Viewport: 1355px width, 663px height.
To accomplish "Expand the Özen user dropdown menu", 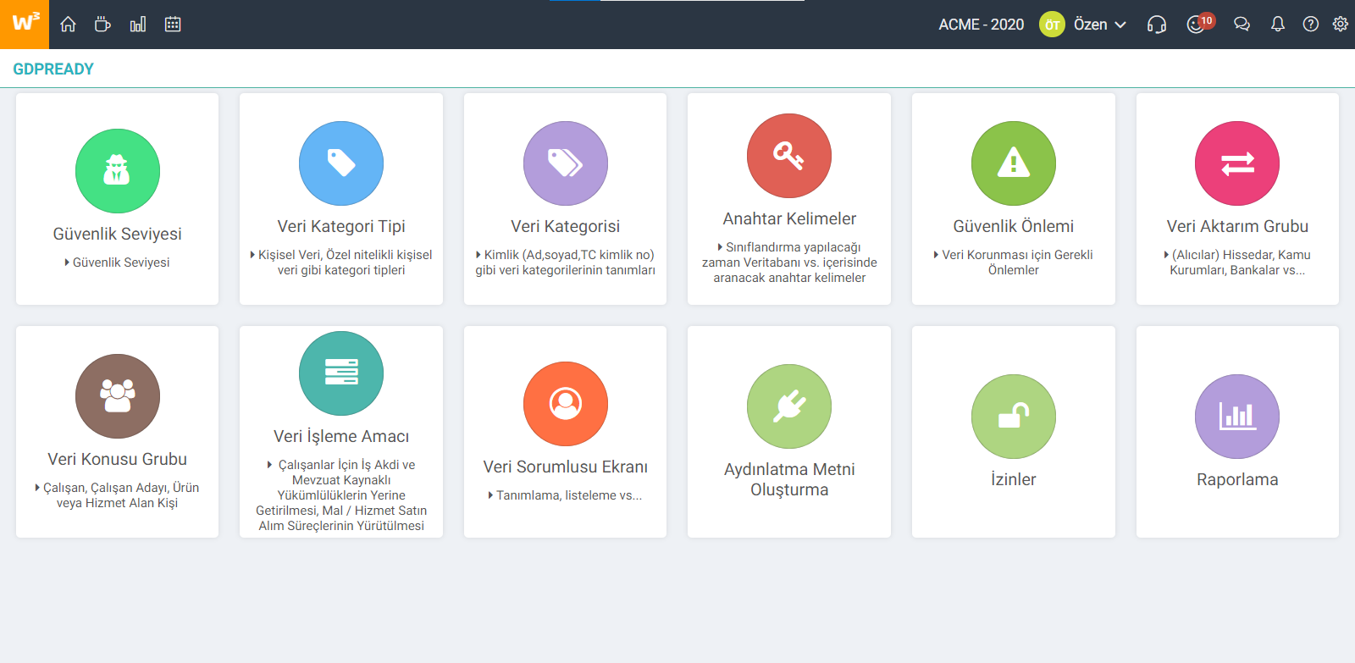I will click(1099, 25).
